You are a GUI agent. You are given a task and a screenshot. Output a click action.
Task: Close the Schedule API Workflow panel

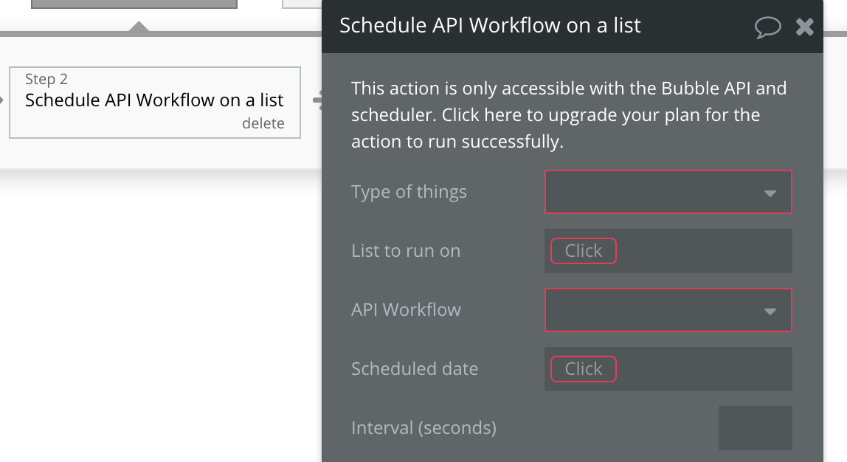coord(805,27)
